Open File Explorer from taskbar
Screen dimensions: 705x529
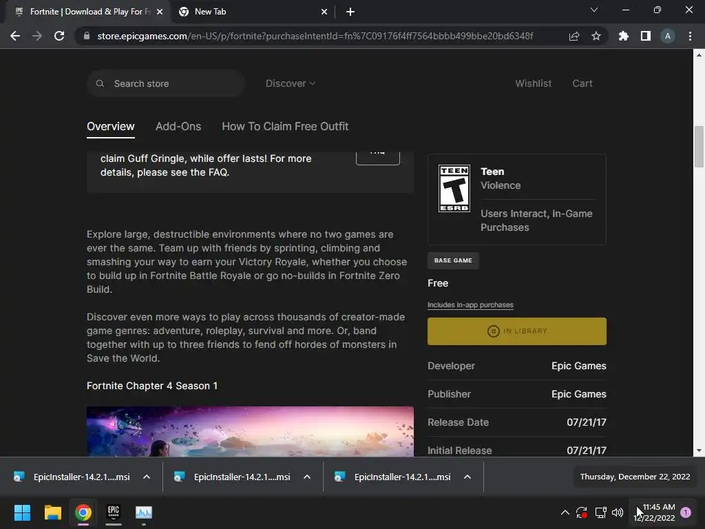52,512
